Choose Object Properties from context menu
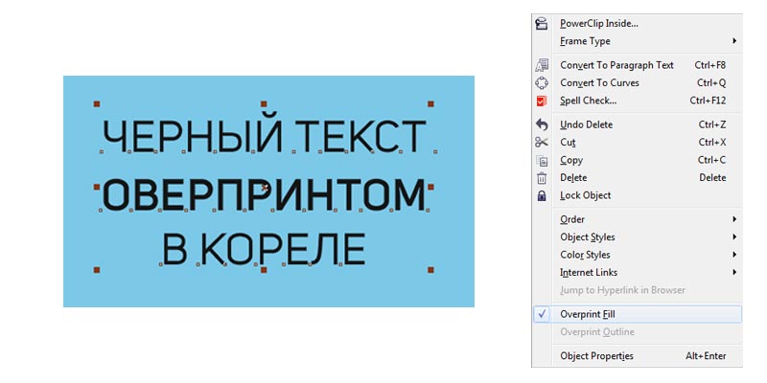 click(596, 356)
